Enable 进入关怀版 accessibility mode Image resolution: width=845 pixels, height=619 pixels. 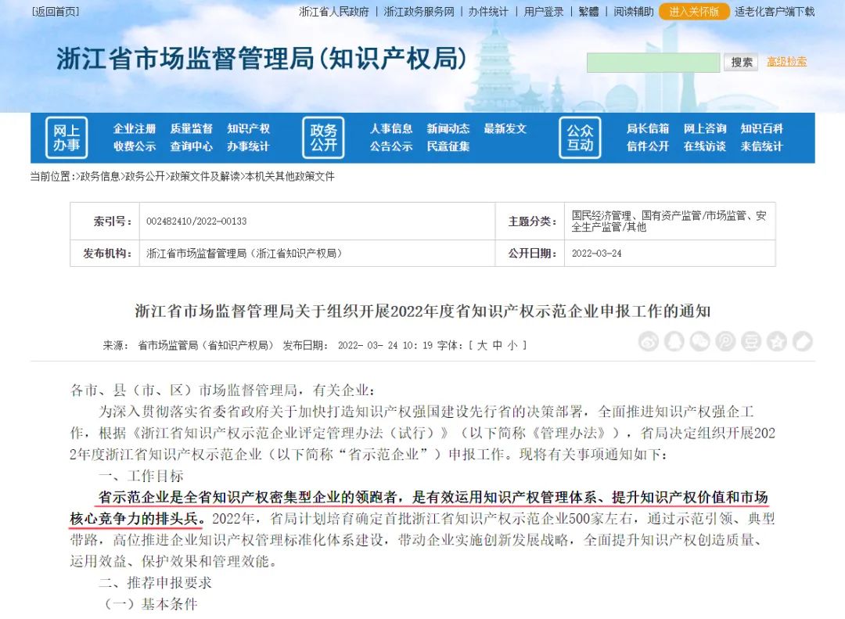pyautogui.click(x=694, y=12)
